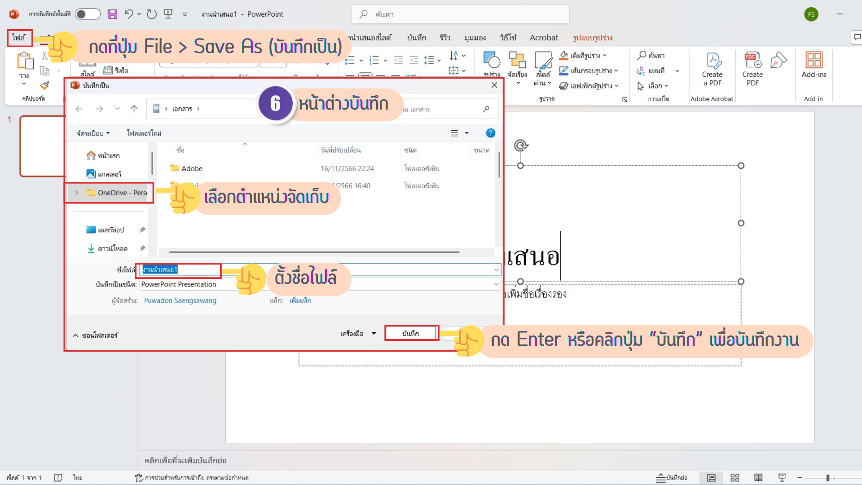
Task: Open the PS user account avatar
Action: [x=811, y=14]
